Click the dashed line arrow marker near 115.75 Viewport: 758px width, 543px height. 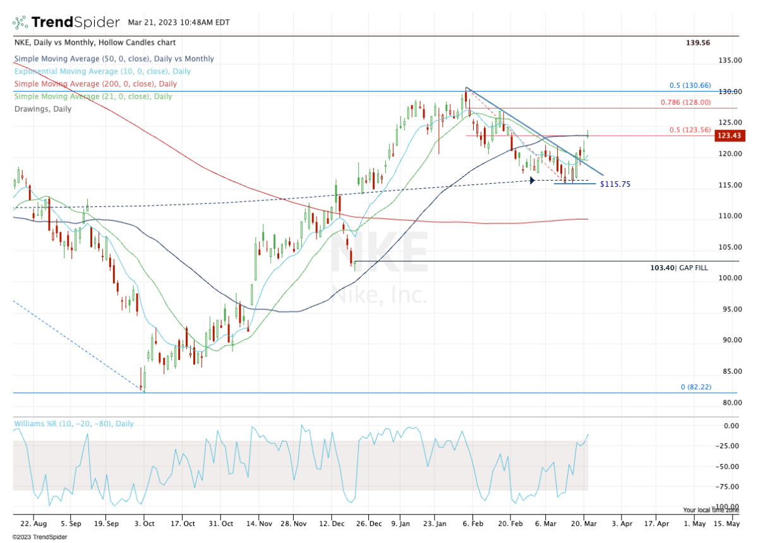coord(532,181)
